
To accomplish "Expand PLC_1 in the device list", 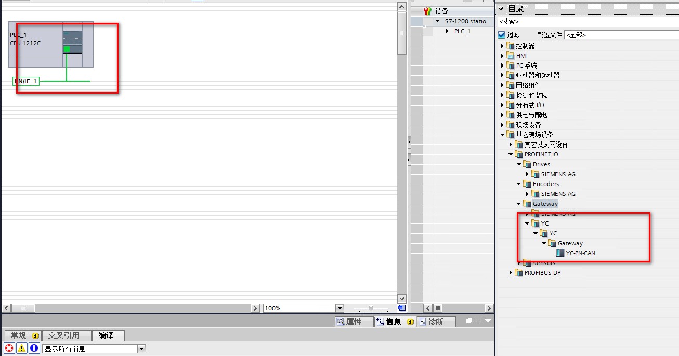I will 447,31.
